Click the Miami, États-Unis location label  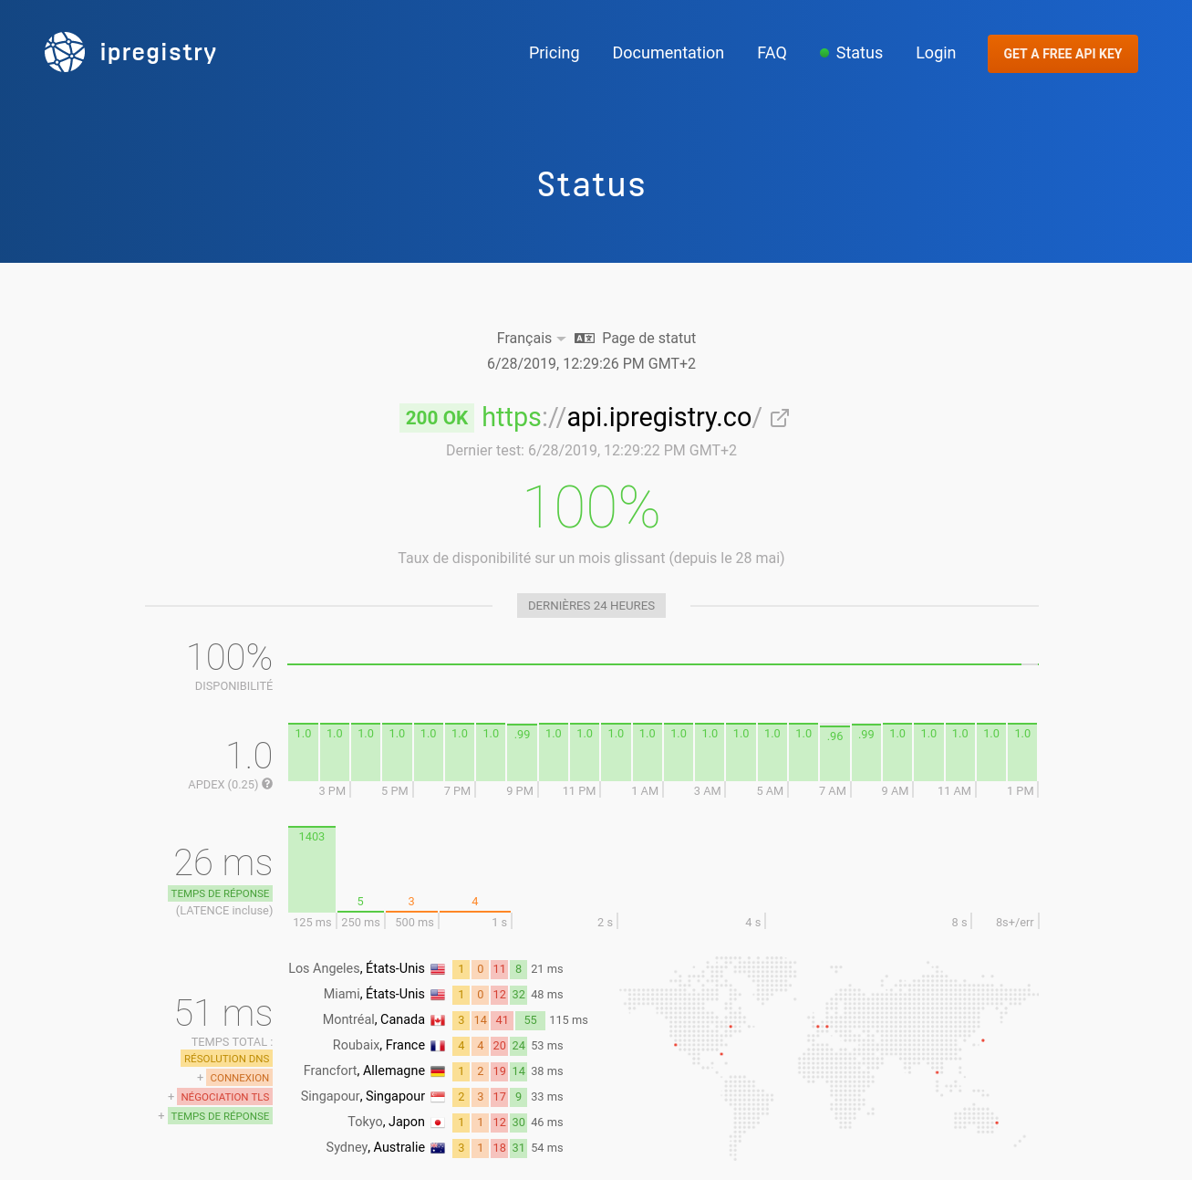pos(374,994)
